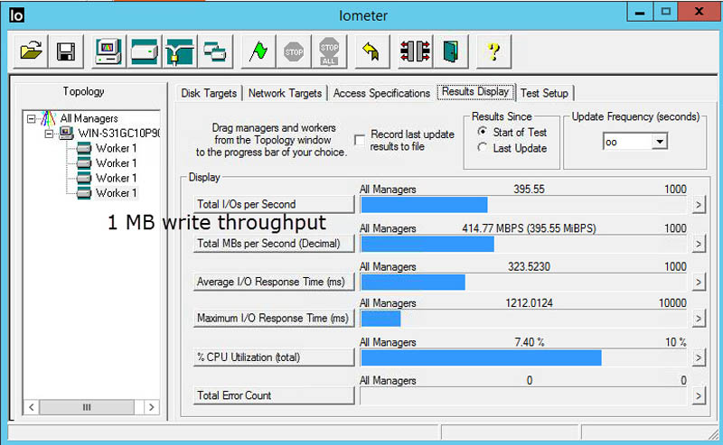Select the highlighted last Worker 1 entry
723x445 pixels.
117,193
